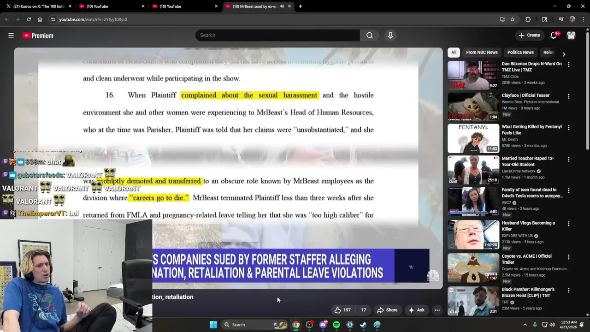Bookmark this page with star icon
Screen dimensions: 590x332
pyautogui.click(x=513, y=19)
